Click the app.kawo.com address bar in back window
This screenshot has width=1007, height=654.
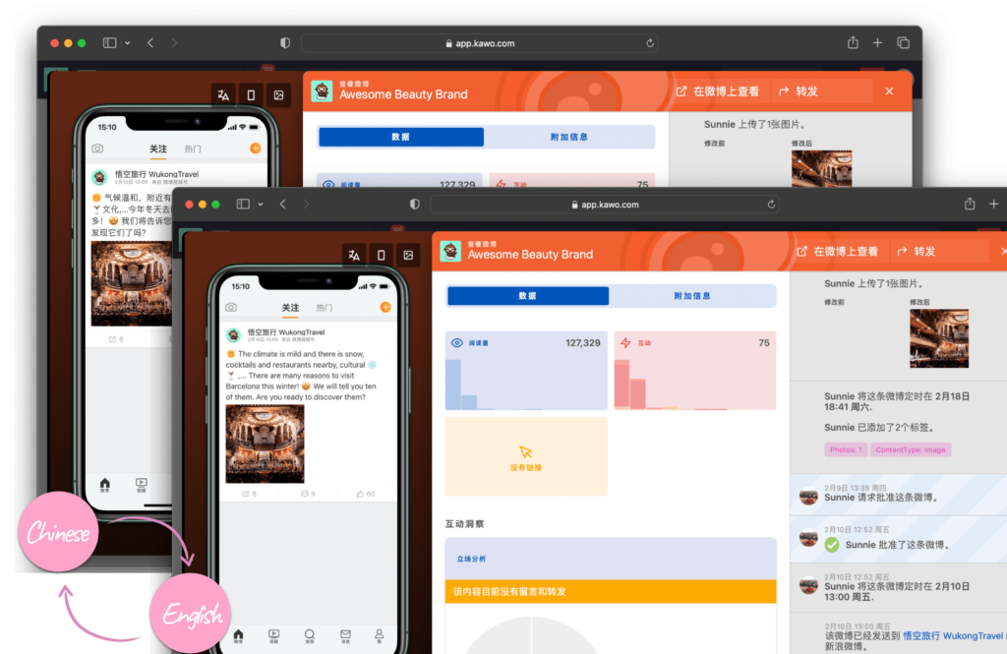click(x=479, y=43)
